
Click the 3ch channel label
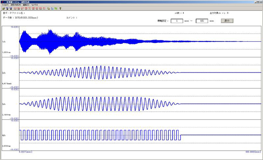4,104
